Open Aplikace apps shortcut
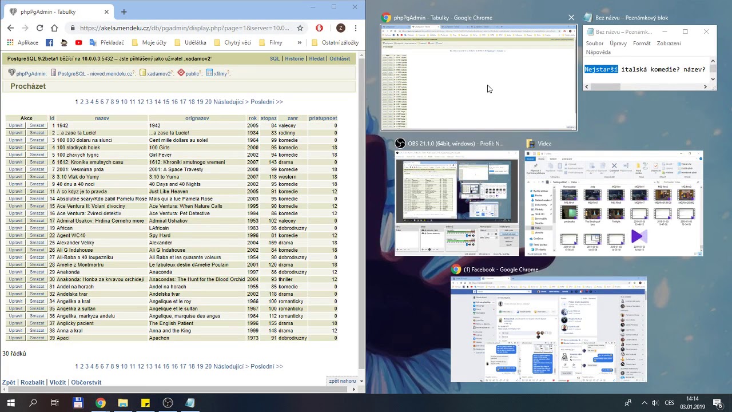 coord(23,42)
